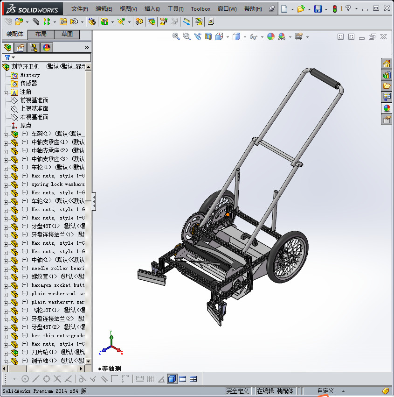Click the Open folder icon in the title bar
Screen dimensions: 394x397
(x=301, y=9)
